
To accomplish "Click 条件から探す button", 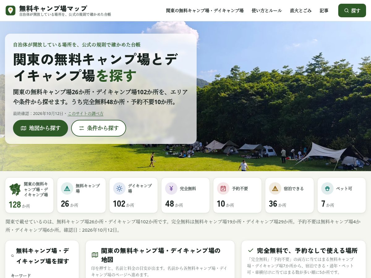I will (99, 128).
